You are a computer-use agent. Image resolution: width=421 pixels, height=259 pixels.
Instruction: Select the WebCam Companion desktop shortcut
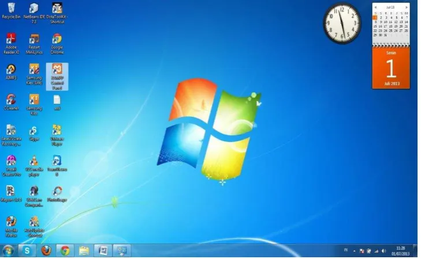pyautogui.click(x=34, y=196)
